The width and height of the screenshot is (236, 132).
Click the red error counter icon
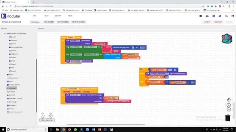51,115
